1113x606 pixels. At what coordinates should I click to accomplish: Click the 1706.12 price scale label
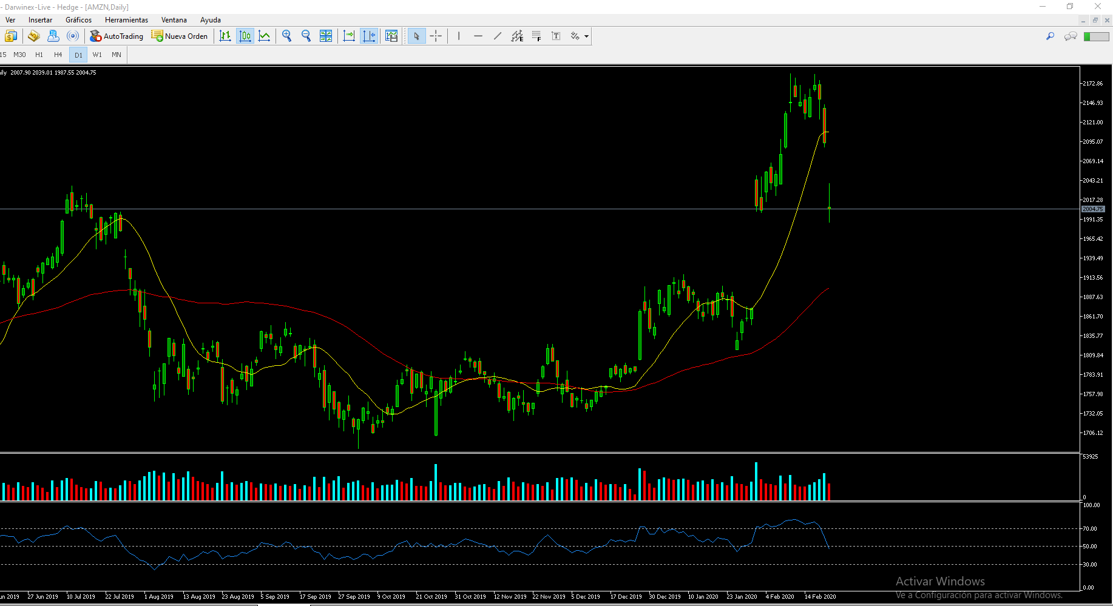[1093, 433]
